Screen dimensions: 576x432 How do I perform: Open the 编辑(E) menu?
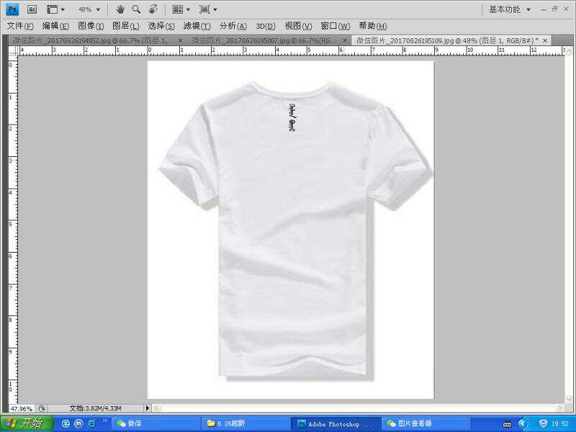pos(55,26)
